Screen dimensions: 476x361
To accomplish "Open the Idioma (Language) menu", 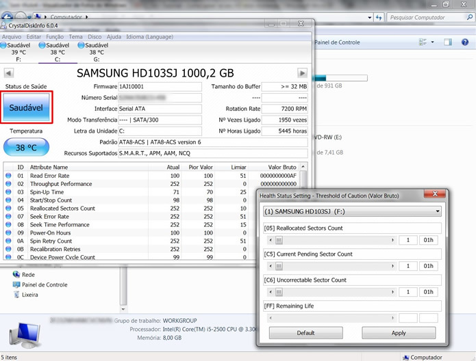I will pyautogui.click(x=149, y=37).
